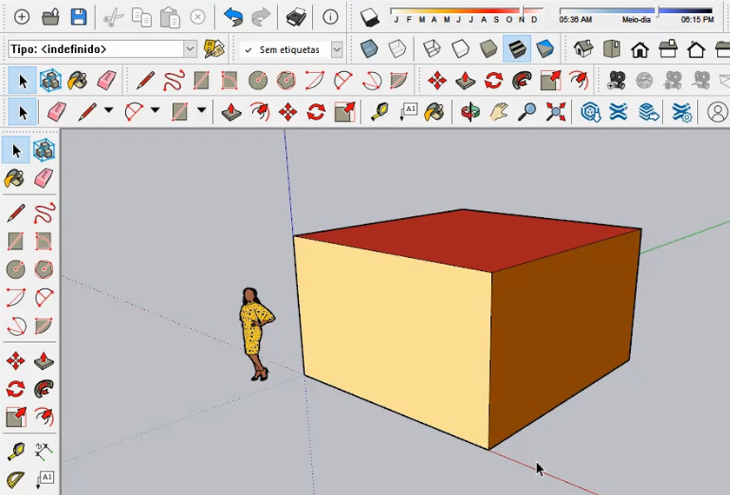Select the Protractor tool in left toolbar
Screen dimensions: 730x495
pos(16,478)
